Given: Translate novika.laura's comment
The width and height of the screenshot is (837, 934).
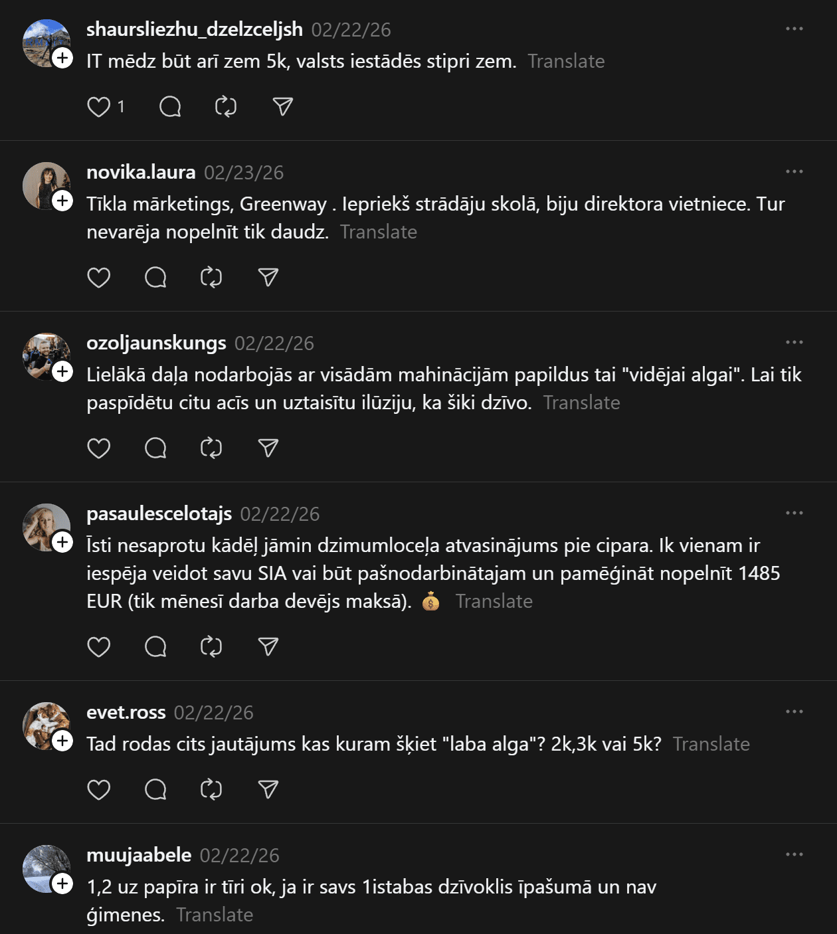Looking at the screenshot, I should click(379, 232).
